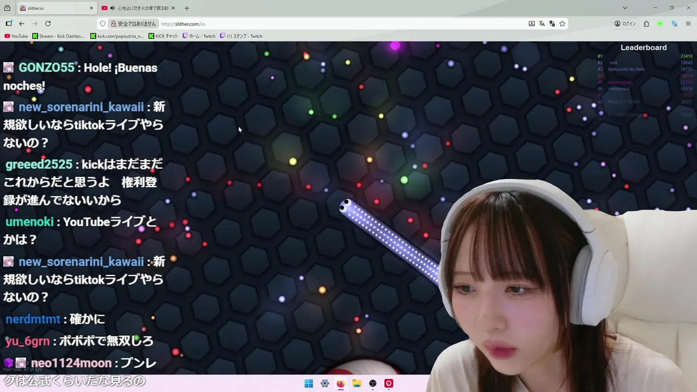This screenshot has width=697, height=392.
Task: Switch to the slither.io tab
Action: [x=57, y=8]
